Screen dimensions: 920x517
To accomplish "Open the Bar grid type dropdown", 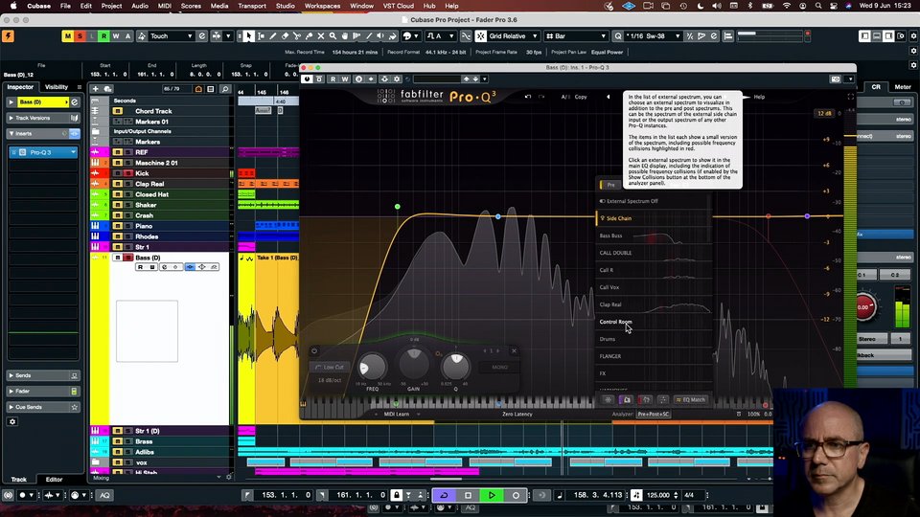I will click(576, 36).
